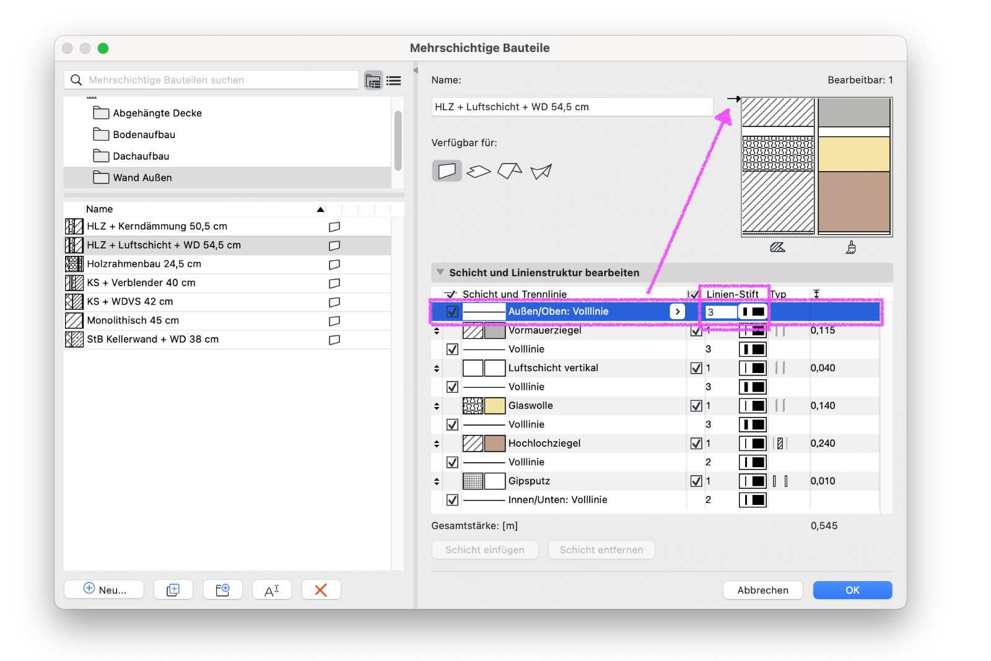Delete composite with the red X button
Image resolution: width=991 pixels, height=661 pixels.
(x=321, y=590)
